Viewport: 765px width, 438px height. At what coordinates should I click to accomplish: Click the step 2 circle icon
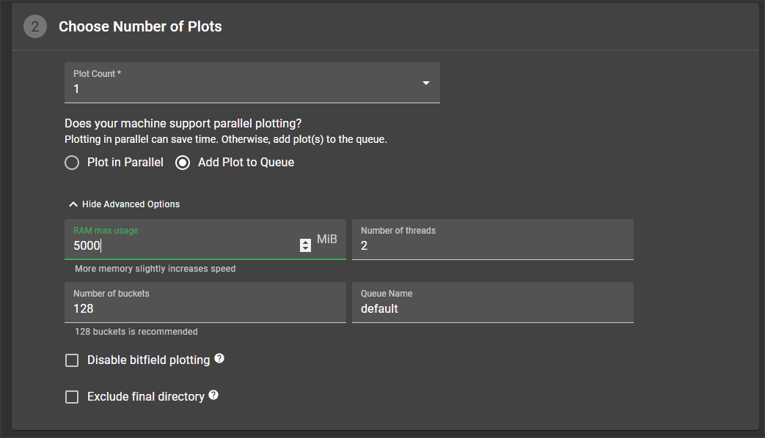(34, 27)
